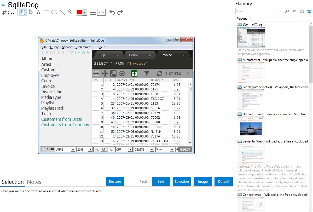Toggle the FK button in SqliteDog status bar
The width and height of the screenshot is (313, 212).
click(97, 150)
